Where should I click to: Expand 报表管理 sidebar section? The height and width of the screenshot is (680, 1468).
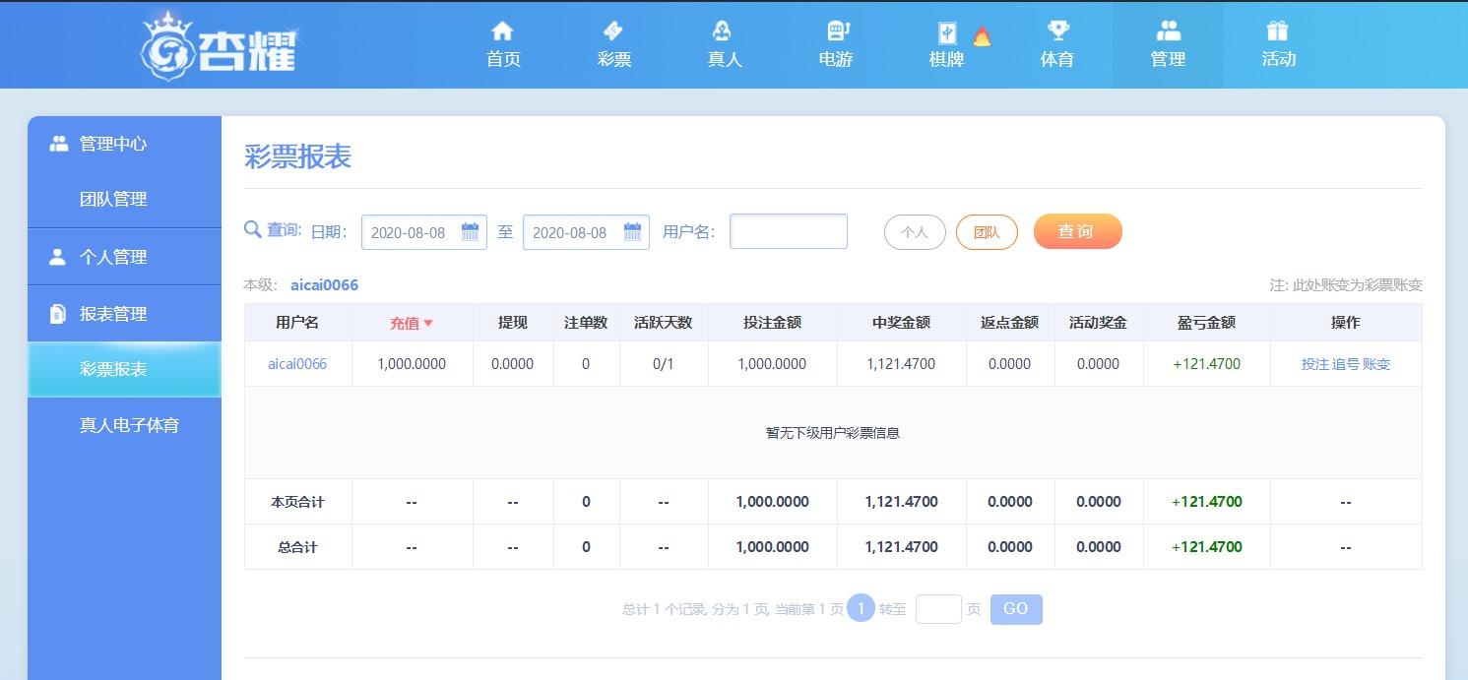click(112, 314)
